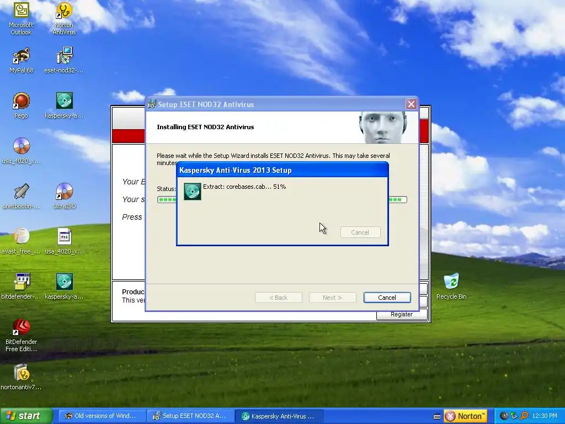The image size is (565, 424).
Task: Open the Windows Start menu
Action: pyautogui.click(x=26, y=416)
